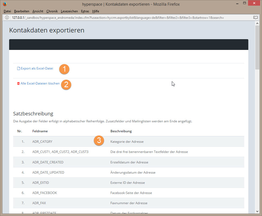Screen dimensions: 262x216
Task: Click the URL address bar field
Action: click(129, 17)
